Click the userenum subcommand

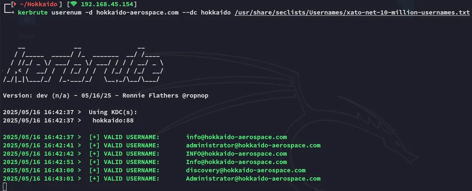click(66, 12)
